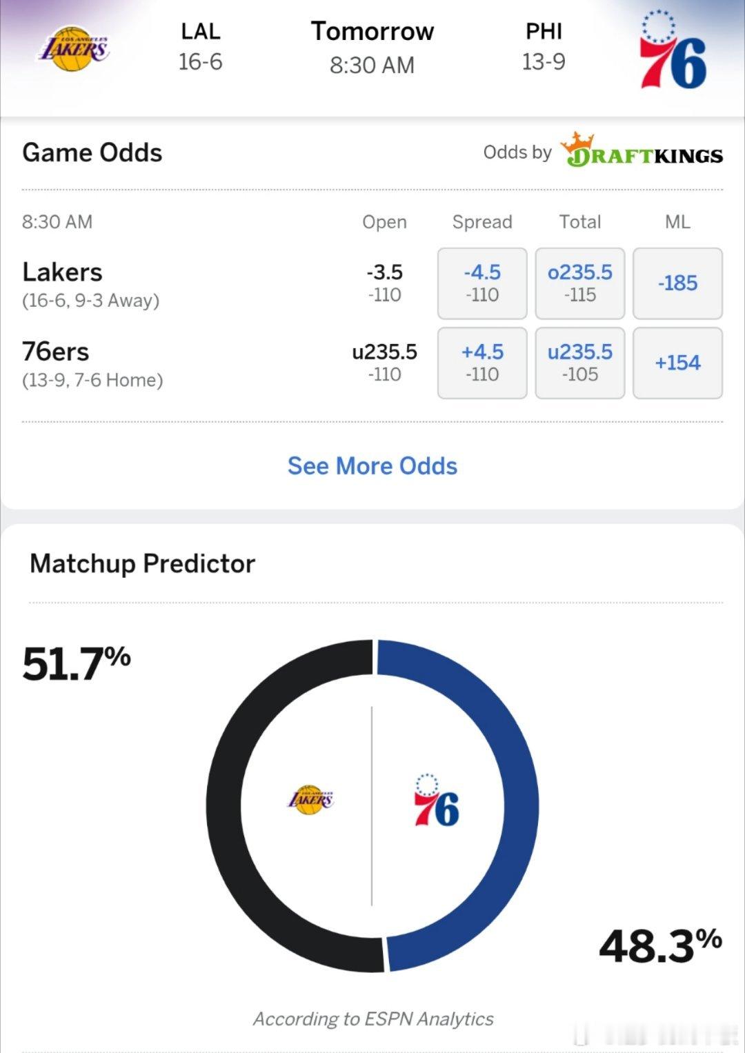Click the 76ers moneyline +154 odds cell
The width and height of the screenshot is (745, 1053).
coord(678,363)
